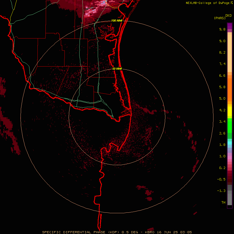Click the 16 JUN 25 date text
The width and height of the screenshot is (234, 234).
168,232
